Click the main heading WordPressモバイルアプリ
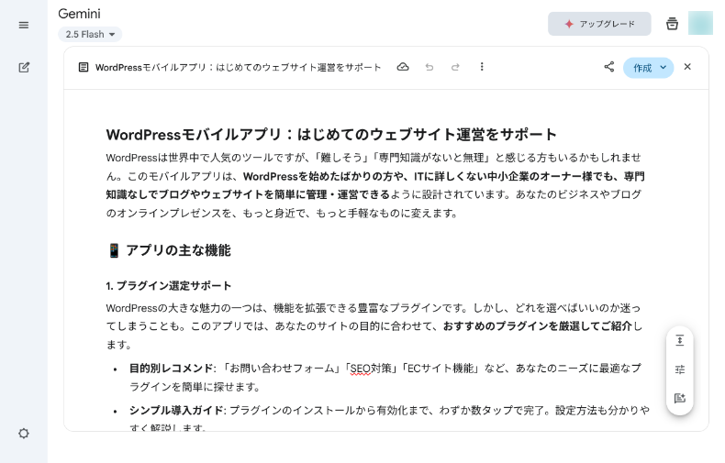 pos(331,135)
